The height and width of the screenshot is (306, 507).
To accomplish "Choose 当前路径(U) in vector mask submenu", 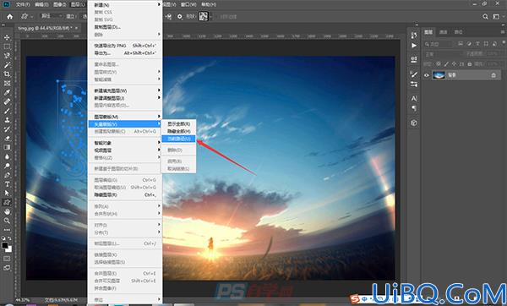I will 179,139.
